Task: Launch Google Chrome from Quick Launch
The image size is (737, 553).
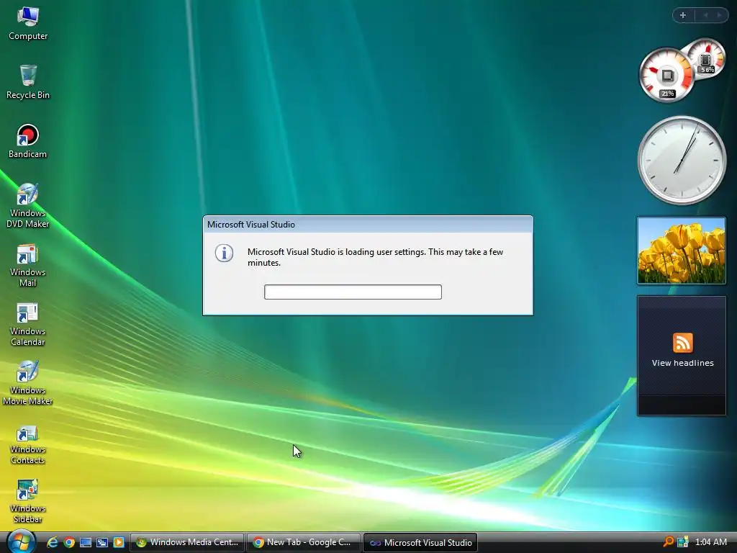Action: tap(69, 542)
